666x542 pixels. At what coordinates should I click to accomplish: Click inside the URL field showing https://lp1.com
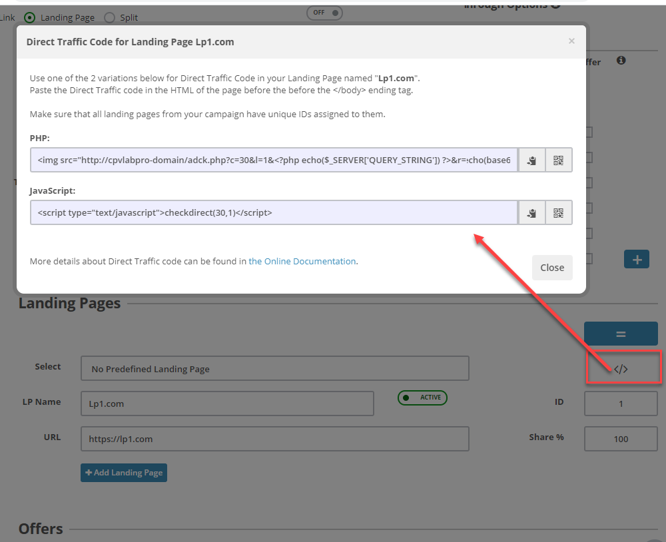(x=275, y=438)
